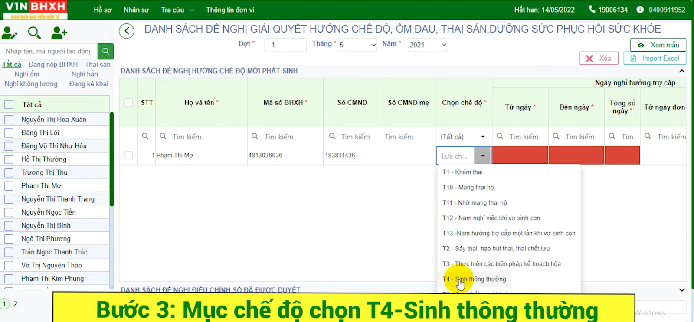Viewport: 694px width, 322px height.
Task: Check the row checkbox for Pham Thi Mơ in table
Action: click(128, 155)
